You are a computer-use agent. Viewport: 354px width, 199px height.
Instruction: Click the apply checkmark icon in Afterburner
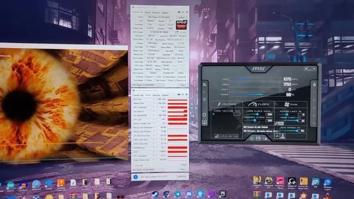[x=265, y=139]
